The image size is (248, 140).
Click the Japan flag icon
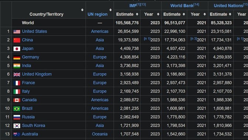(17, 49)
